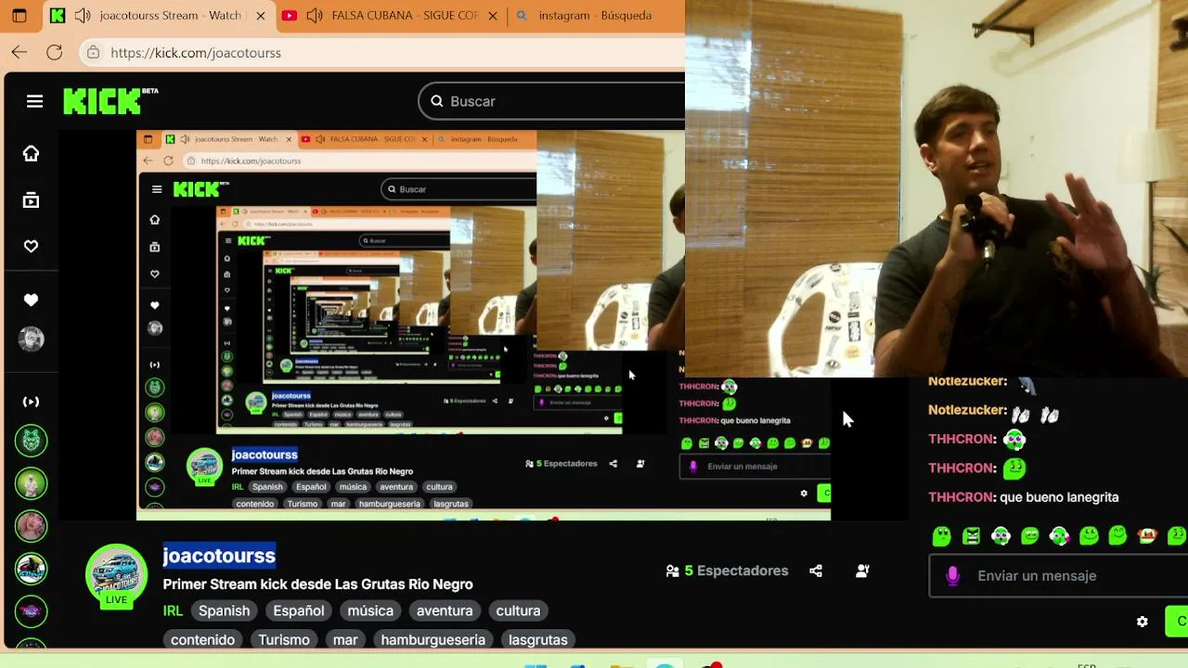Click the chat message que bueno lanegrita

point(1059,497)
